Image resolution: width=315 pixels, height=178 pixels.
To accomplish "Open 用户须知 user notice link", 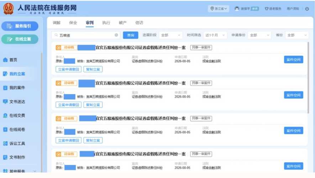I will pyautogui.click(x=293, y=9).
